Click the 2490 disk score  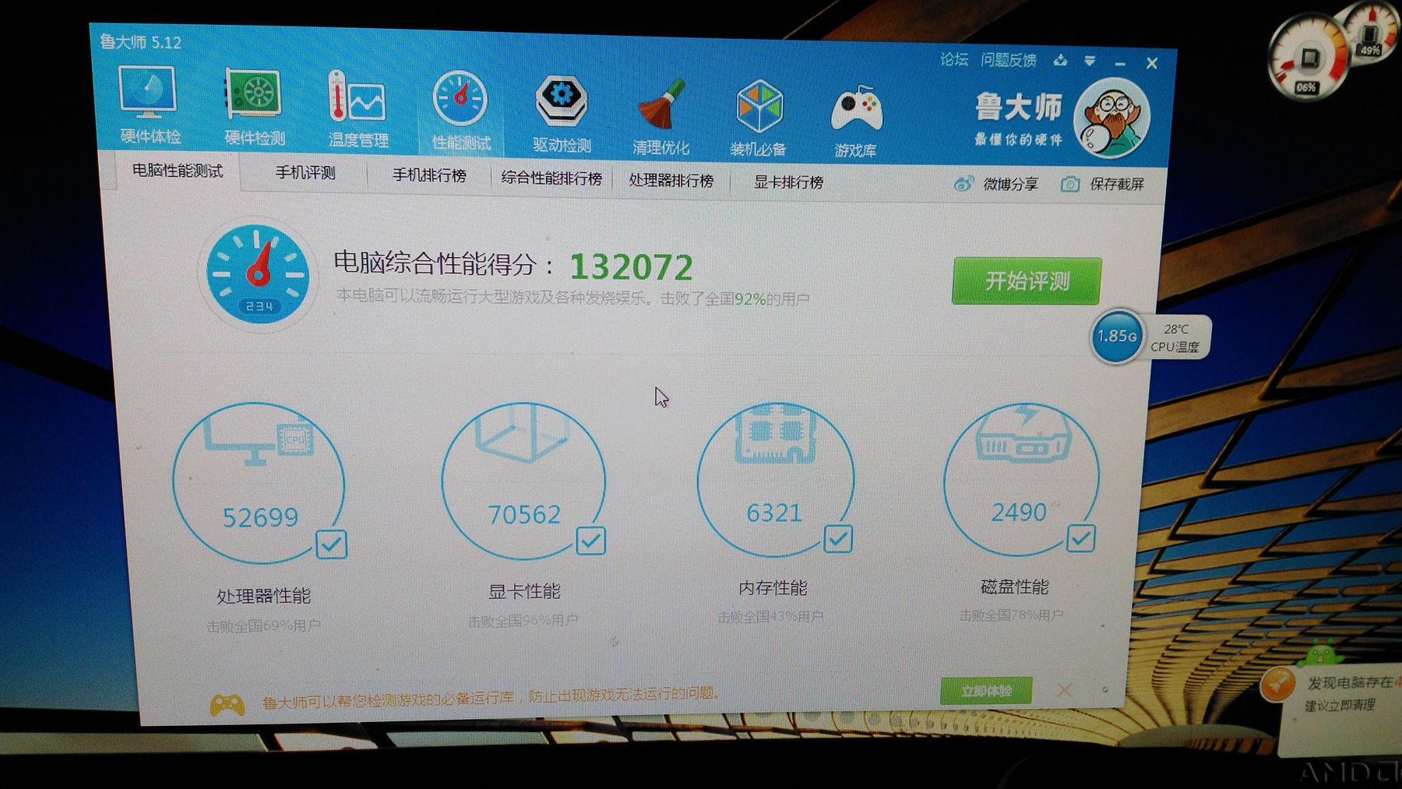pos(1018,512)
